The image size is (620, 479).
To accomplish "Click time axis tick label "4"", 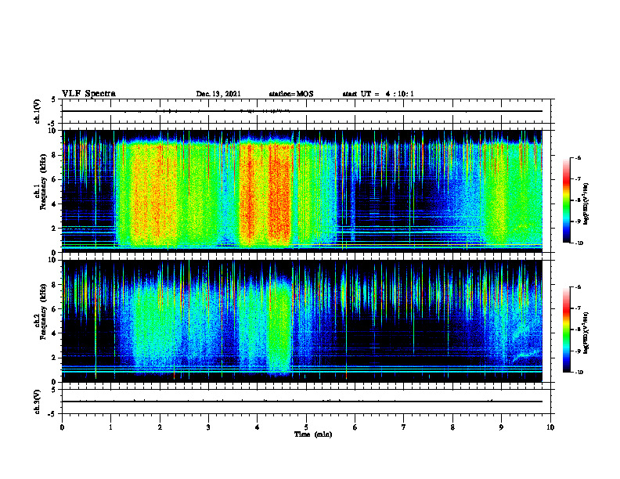I will [258, 427].
